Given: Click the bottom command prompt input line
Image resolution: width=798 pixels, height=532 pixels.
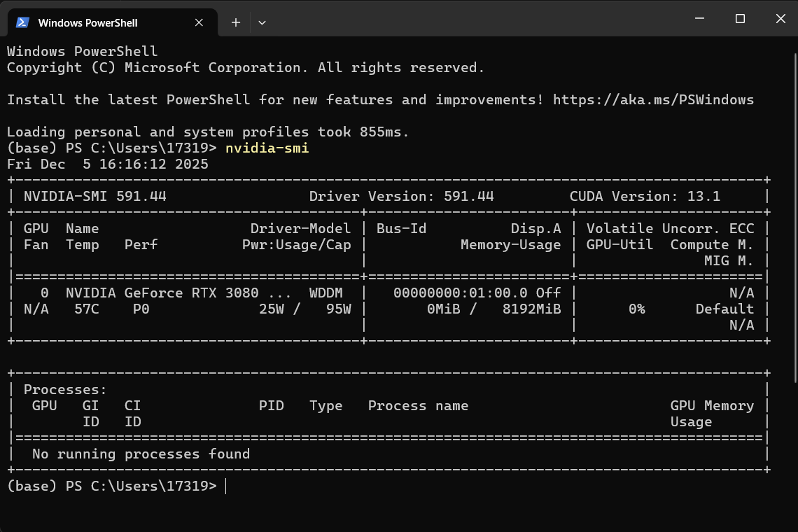Looking at the screenshot, I should [x=117, y=486].
